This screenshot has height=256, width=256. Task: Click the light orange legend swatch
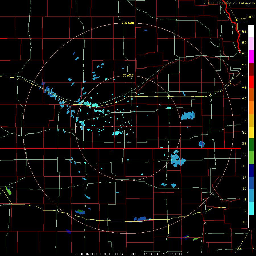pos(251,107)
